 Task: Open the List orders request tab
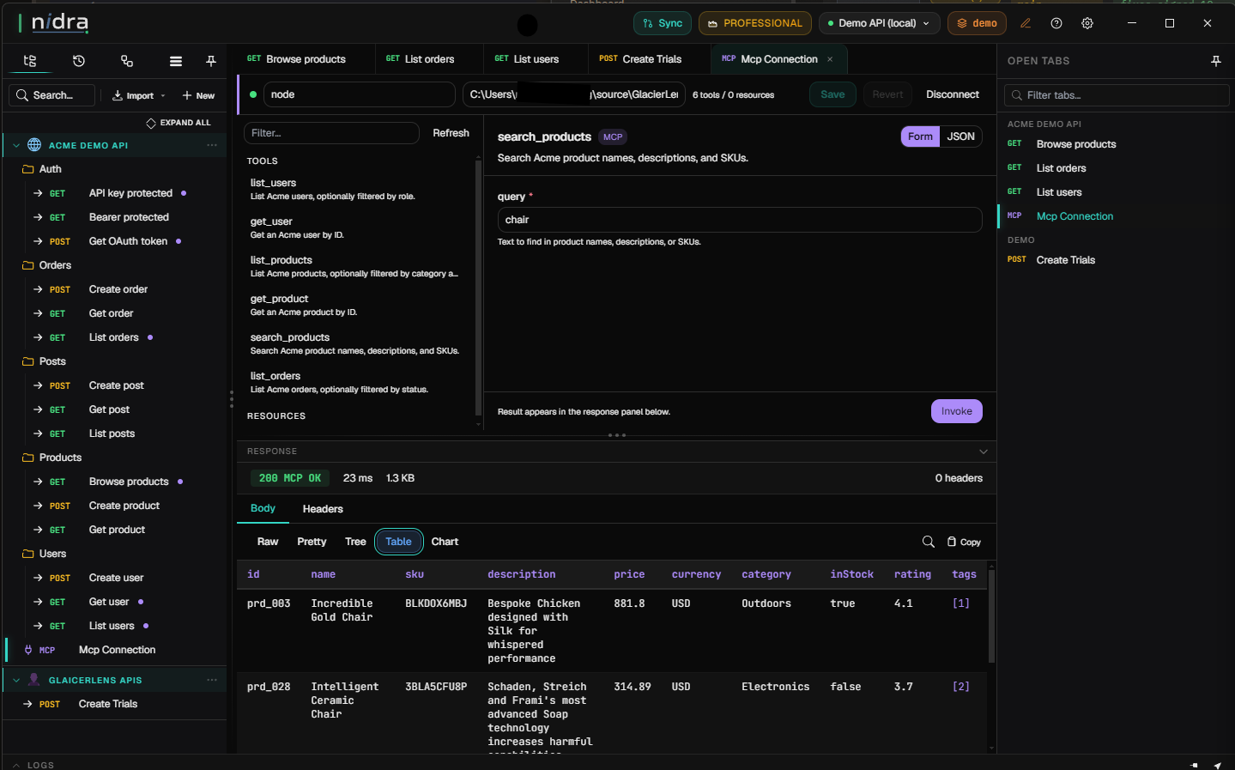click(x=420, y=59)
